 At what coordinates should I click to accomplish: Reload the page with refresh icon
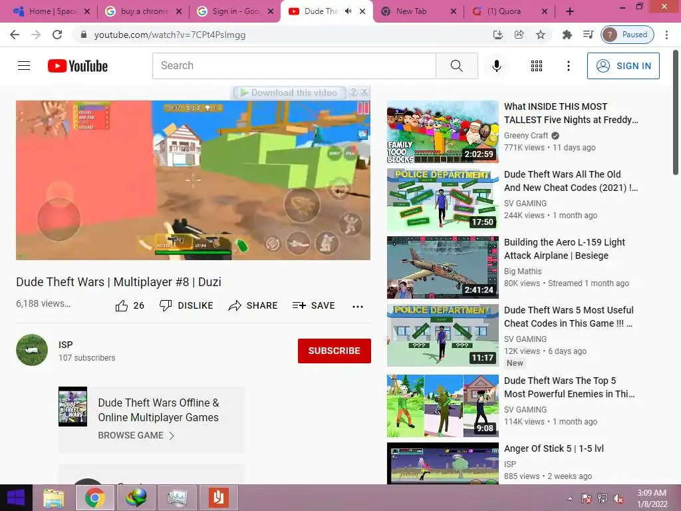[57, 35]
